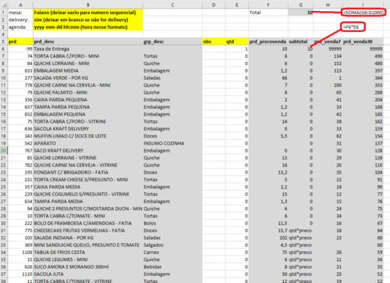Select 'TAMPA PARDA MEDIA' cell
The height and width of the screenshot is (283, 390).
[88, 202]
